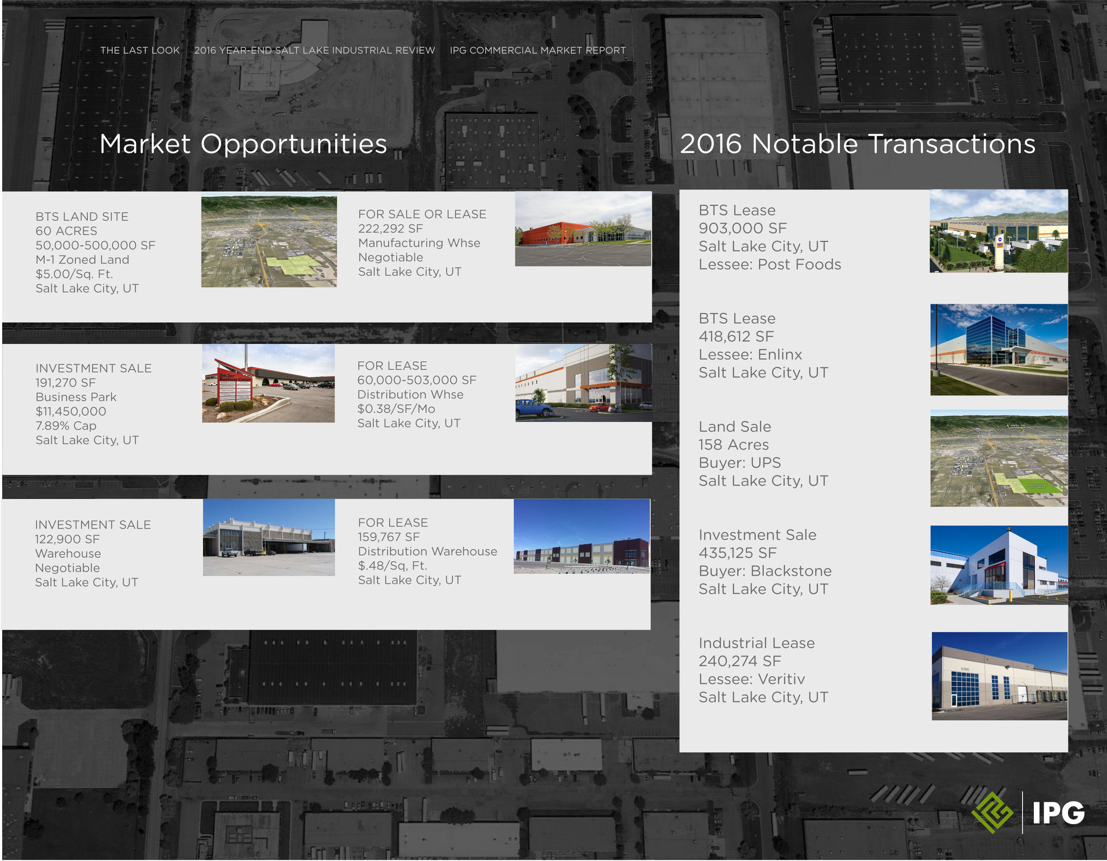
Task: Click the 'Market Opportunities' heading
Action: [243, 143]
